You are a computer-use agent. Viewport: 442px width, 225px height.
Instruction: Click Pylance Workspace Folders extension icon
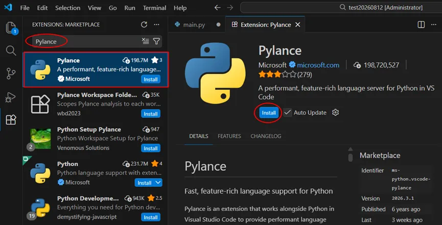pyautogui.click(x=40, y=104)
